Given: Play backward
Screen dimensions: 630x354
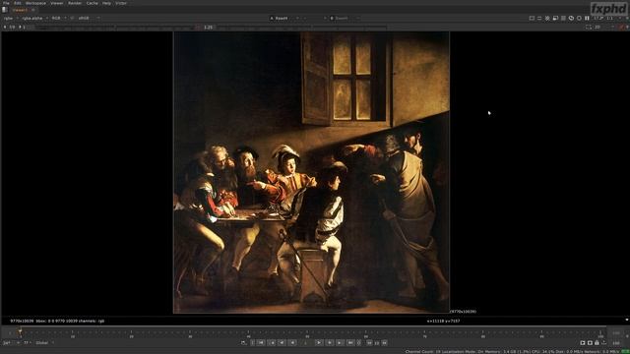Looking at the screenshot, I should (283, 343).
